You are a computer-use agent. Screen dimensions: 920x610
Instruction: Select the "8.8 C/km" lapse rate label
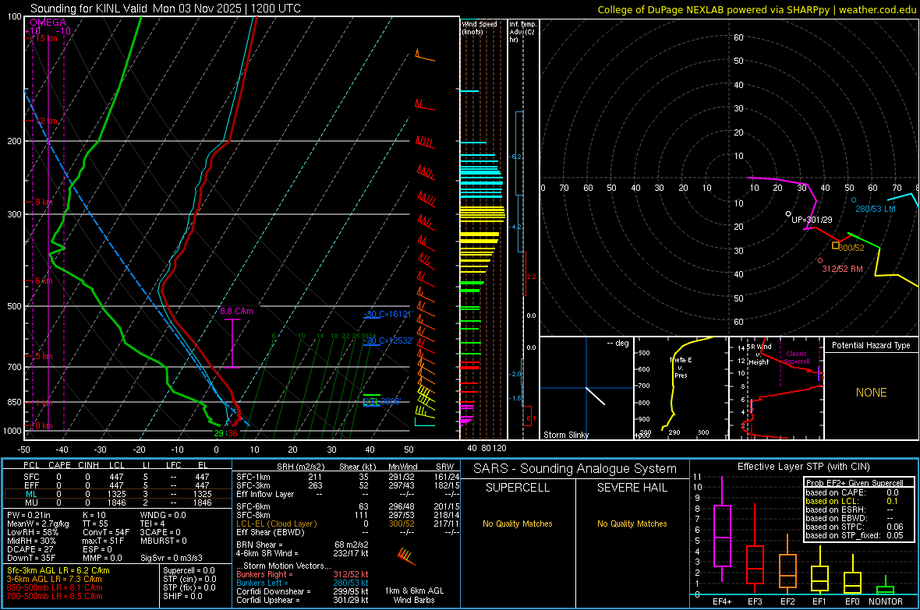[236, 311]
